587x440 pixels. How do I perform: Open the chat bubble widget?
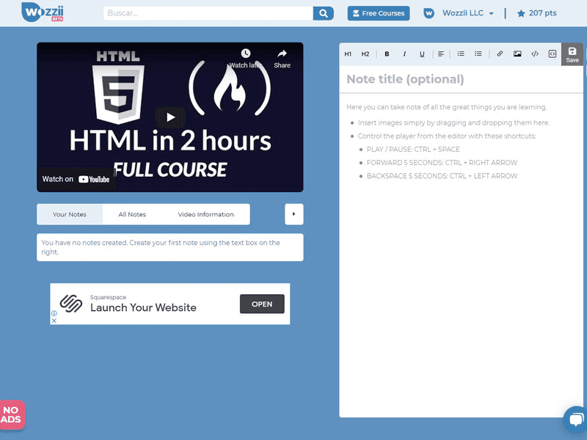pos(576,419)
